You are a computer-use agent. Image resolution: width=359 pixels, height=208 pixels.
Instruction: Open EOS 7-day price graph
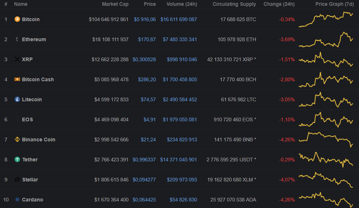click(x=326, y=119)
